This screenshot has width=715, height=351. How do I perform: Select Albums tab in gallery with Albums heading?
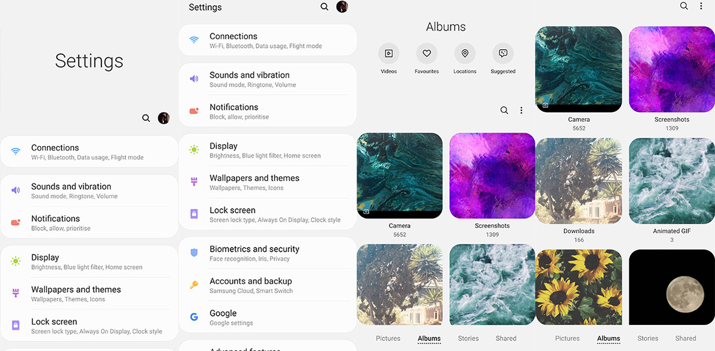click(429, 338)
